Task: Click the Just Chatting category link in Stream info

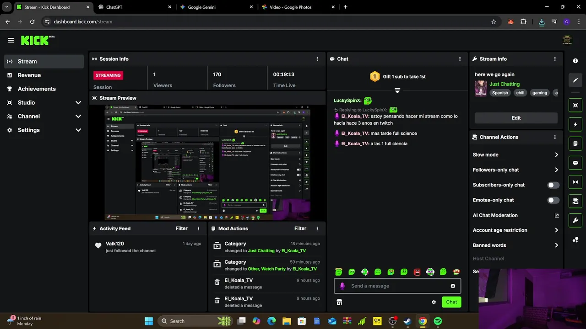Action: [505, 84]
